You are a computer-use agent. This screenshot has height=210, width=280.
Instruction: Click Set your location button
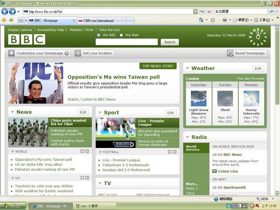pyautogui.click(x=95, y=53)
